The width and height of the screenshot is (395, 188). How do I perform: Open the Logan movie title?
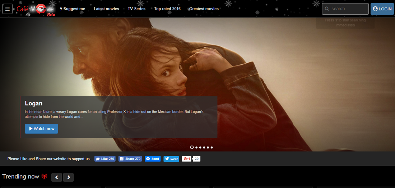(33, 103)
